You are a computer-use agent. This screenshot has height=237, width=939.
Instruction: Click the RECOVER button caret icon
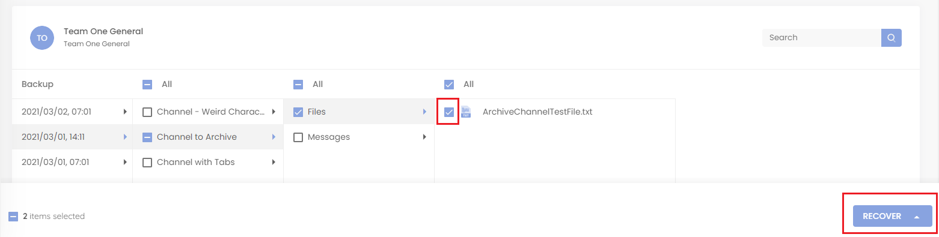[x=917, y=217]
